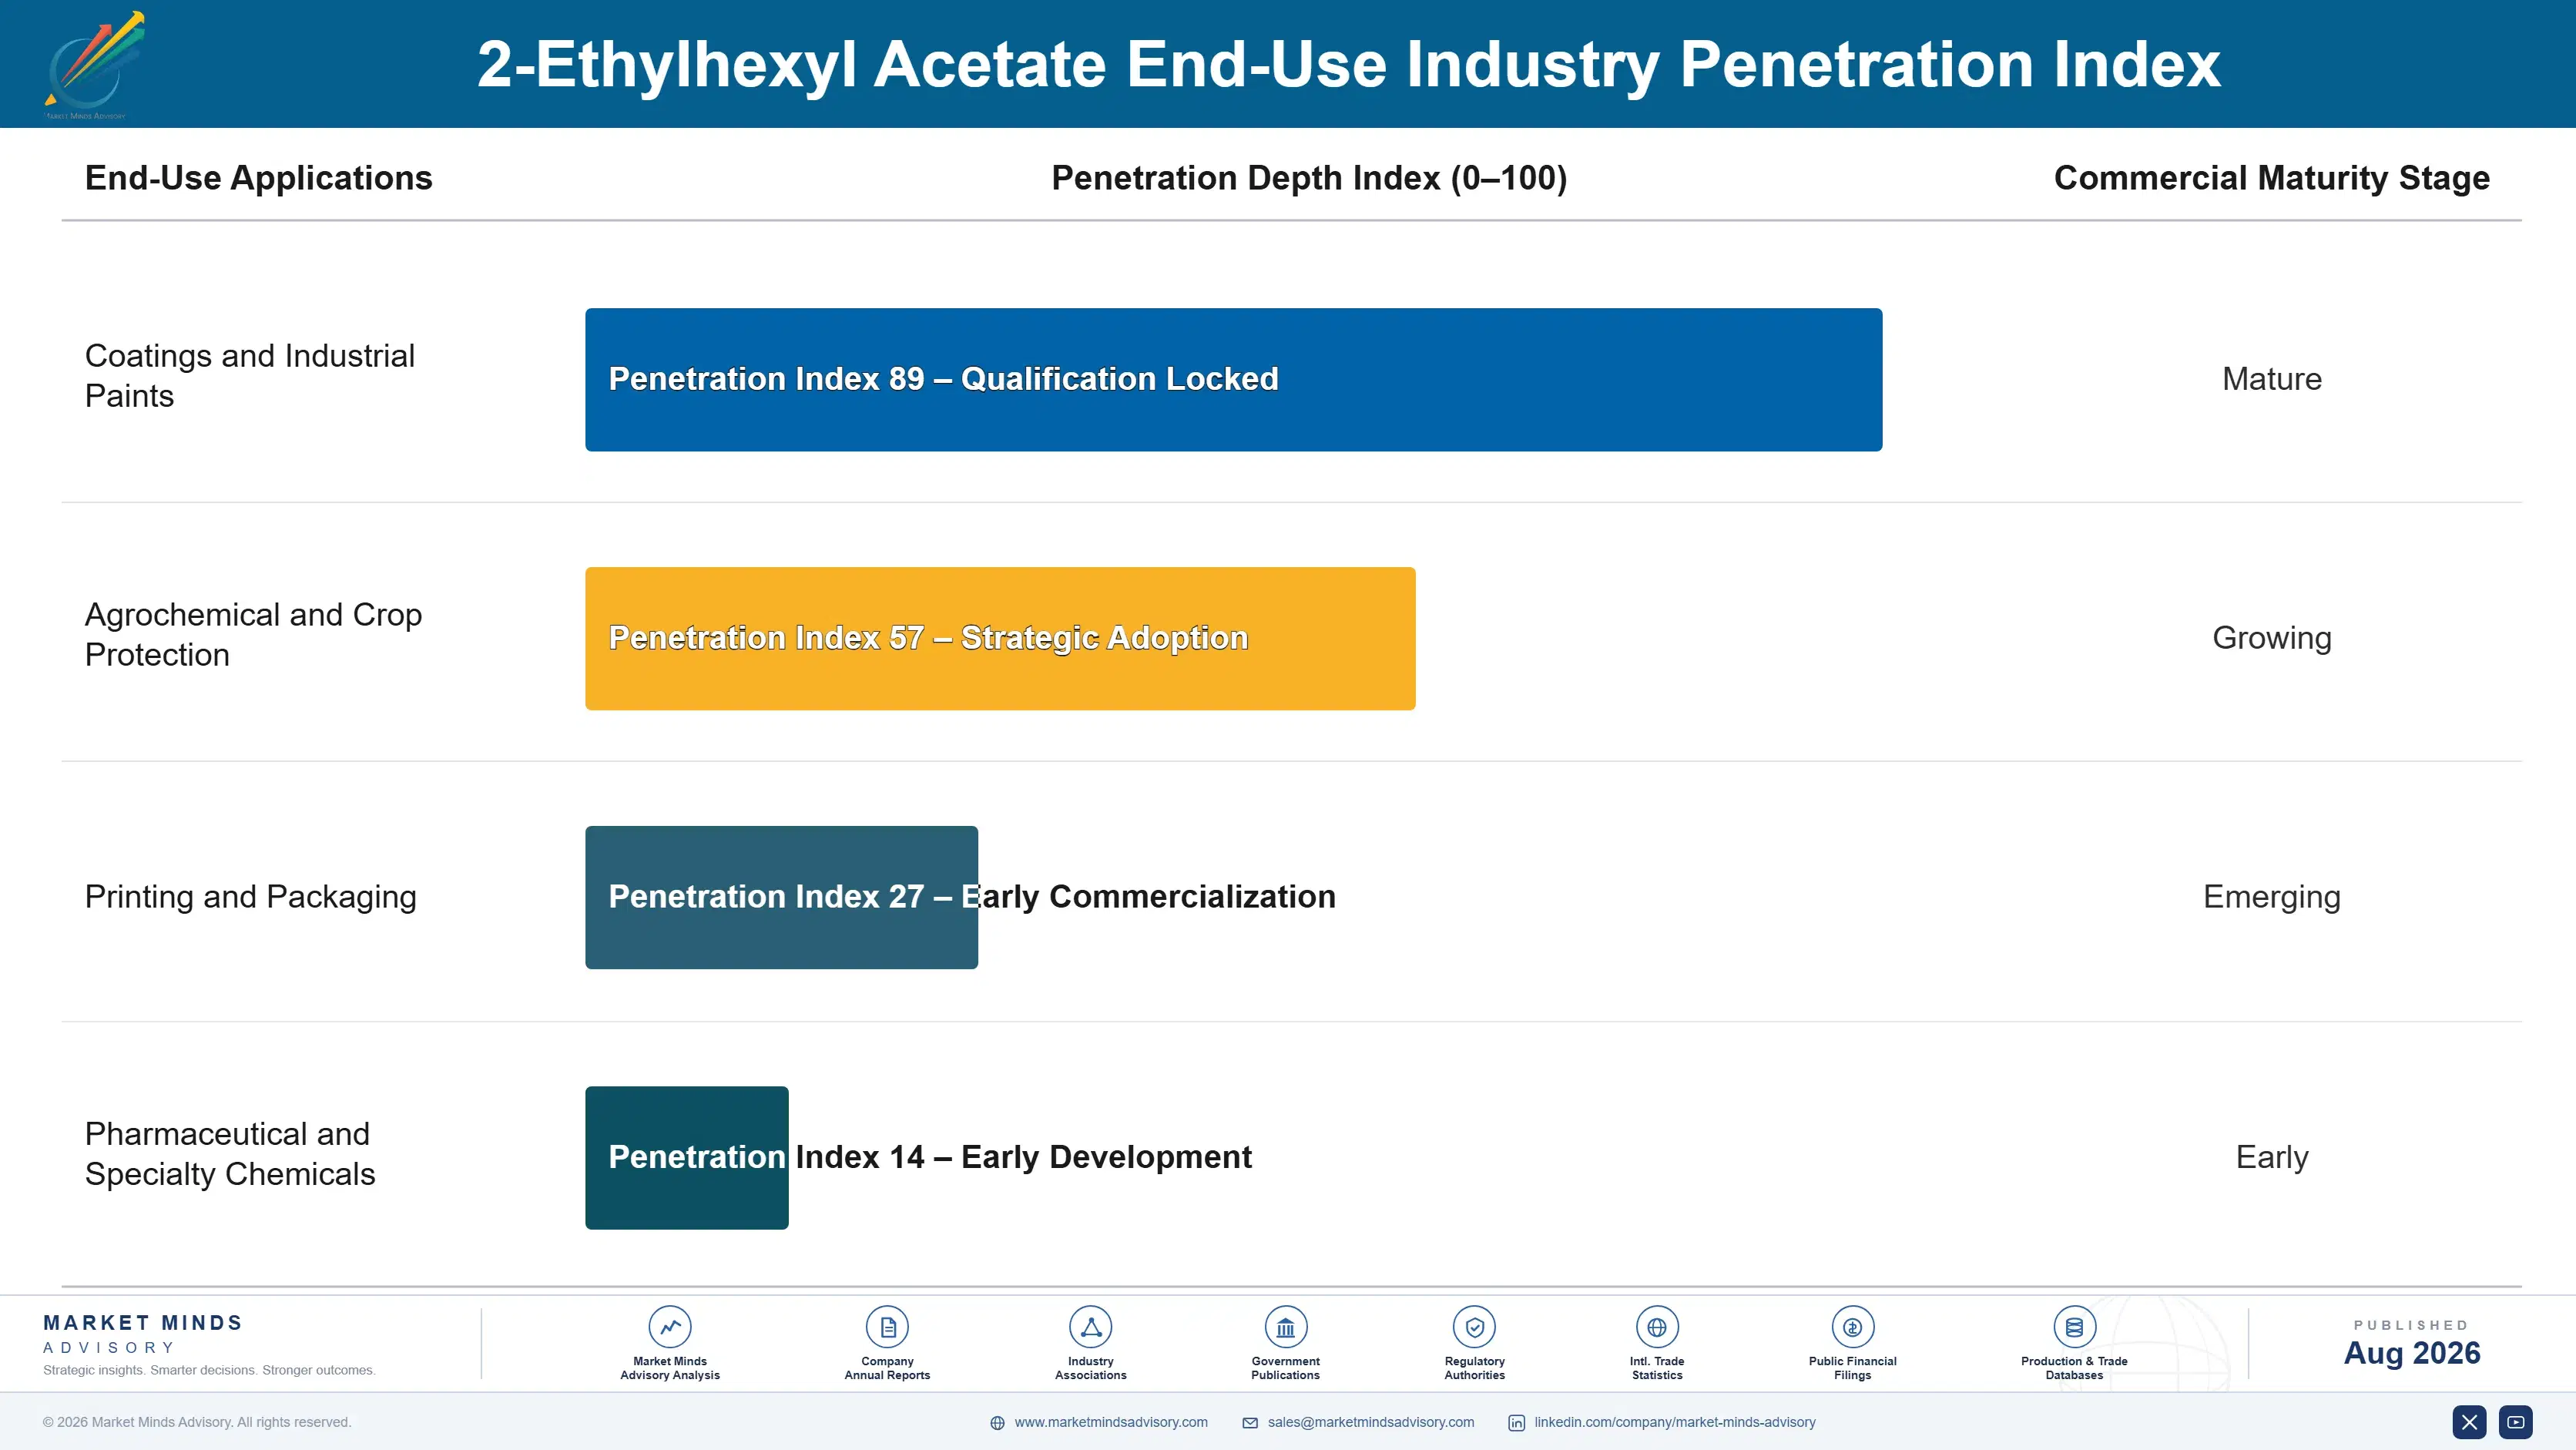Image resolution: width=2576 pixels, height=1450 pixels.
Task: Click the Commercial Maturity Stage header
Action: pos(2271,178)
